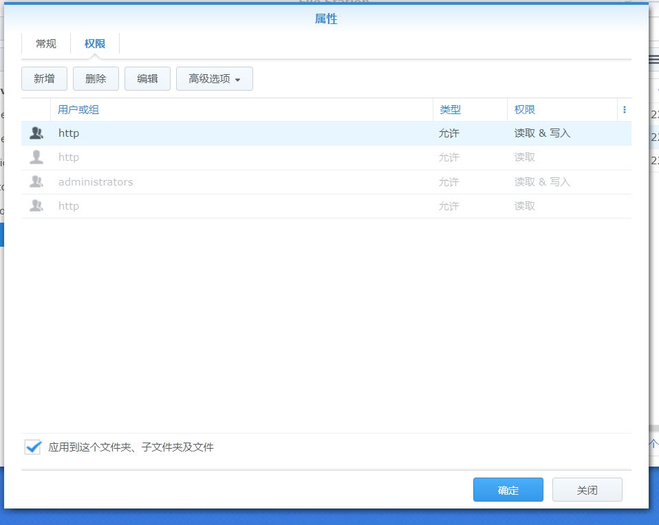Confirm changes with the 确定 button
This screenshot has width=659, height=525.
[508, 489]
